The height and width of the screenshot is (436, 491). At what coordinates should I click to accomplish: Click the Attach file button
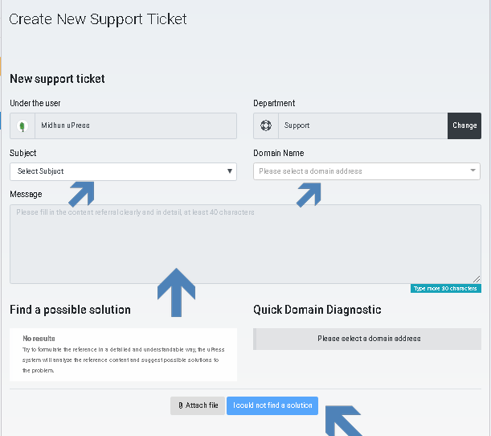198,405
